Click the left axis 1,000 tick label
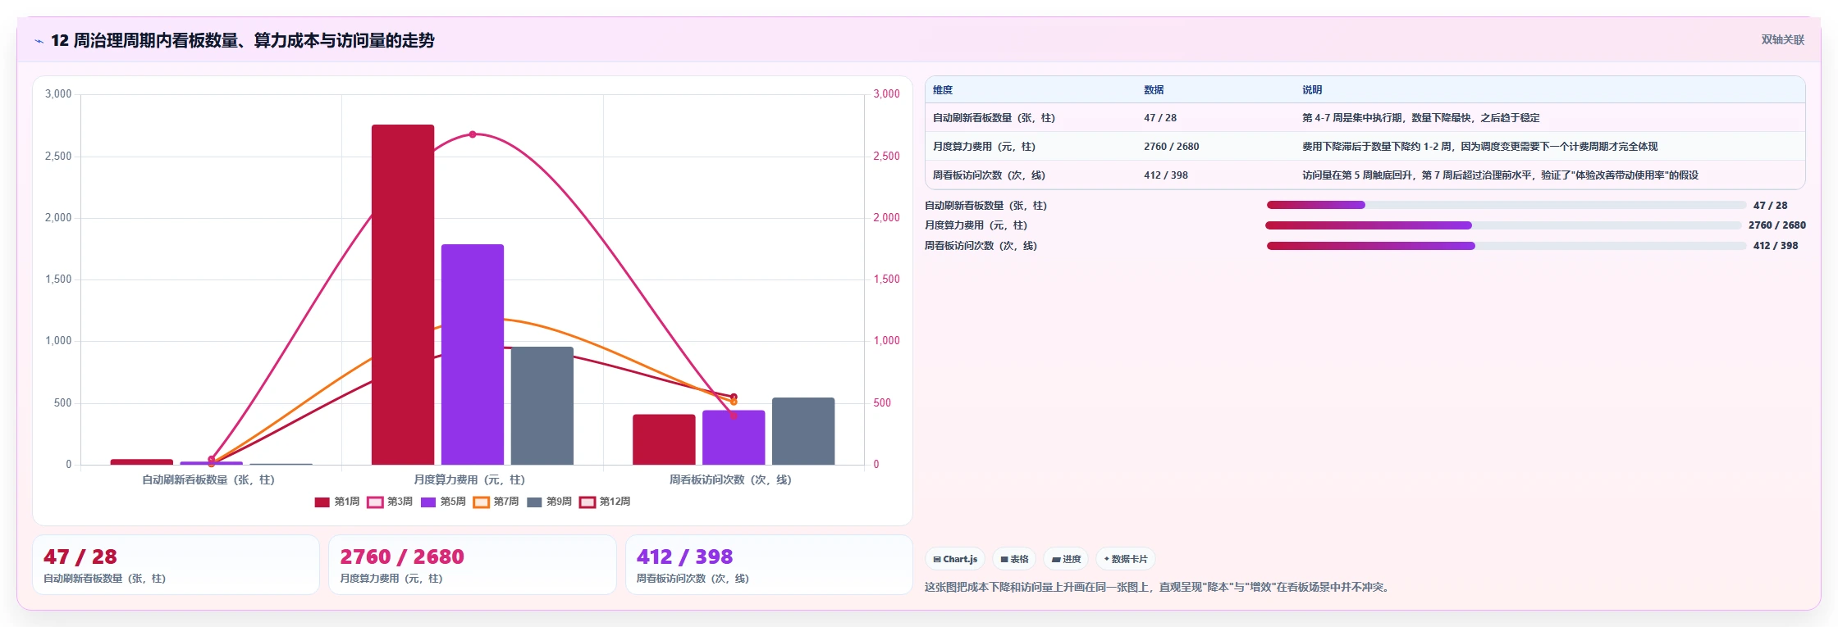Screen dimensions: 1838x627 click(58, 341)
